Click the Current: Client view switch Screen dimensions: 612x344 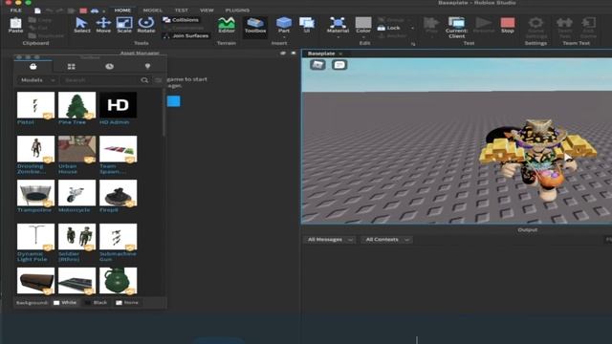pyautogui.click(x=456, y=28)
